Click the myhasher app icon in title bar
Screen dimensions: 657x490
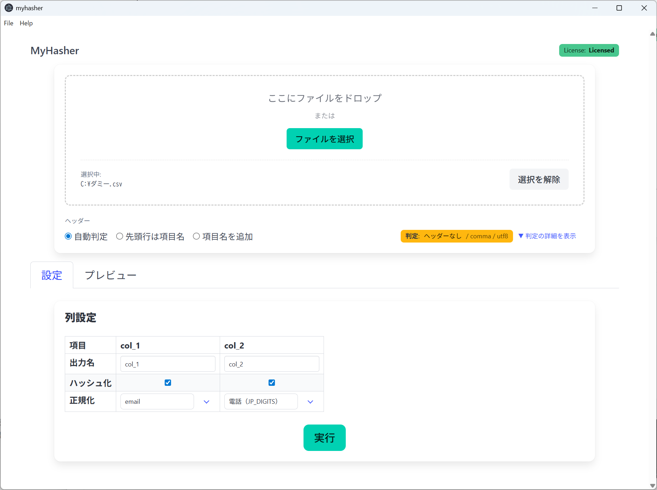point(8,8)
